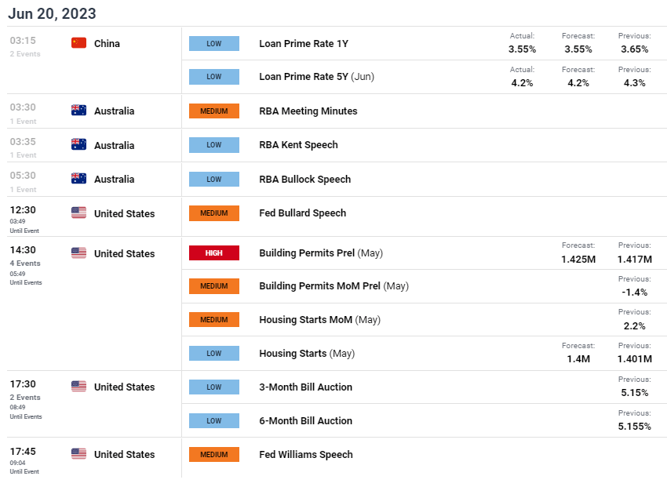This screenshot has height=487, width=667.
Task: Click Australia flag at 05:30 row
Action: click(x=78, y=179)
